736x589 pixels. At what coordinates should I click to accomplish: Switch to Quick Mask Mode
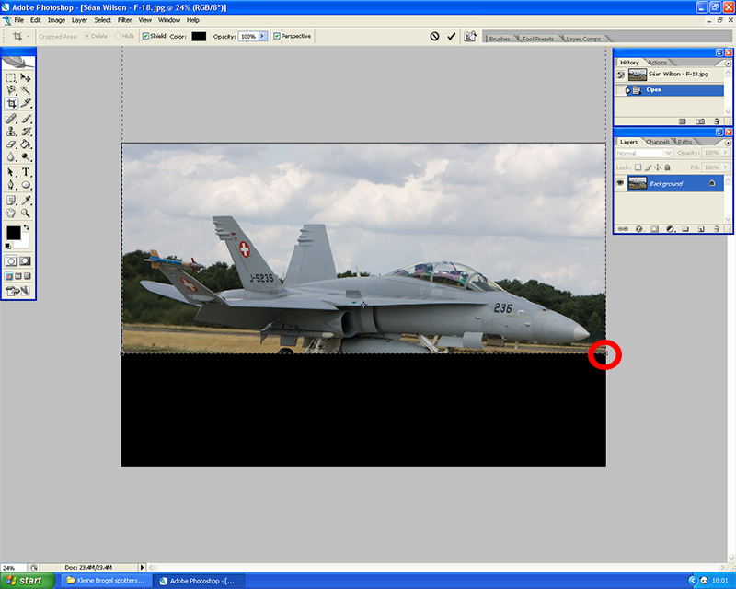(x=25, y=261)
